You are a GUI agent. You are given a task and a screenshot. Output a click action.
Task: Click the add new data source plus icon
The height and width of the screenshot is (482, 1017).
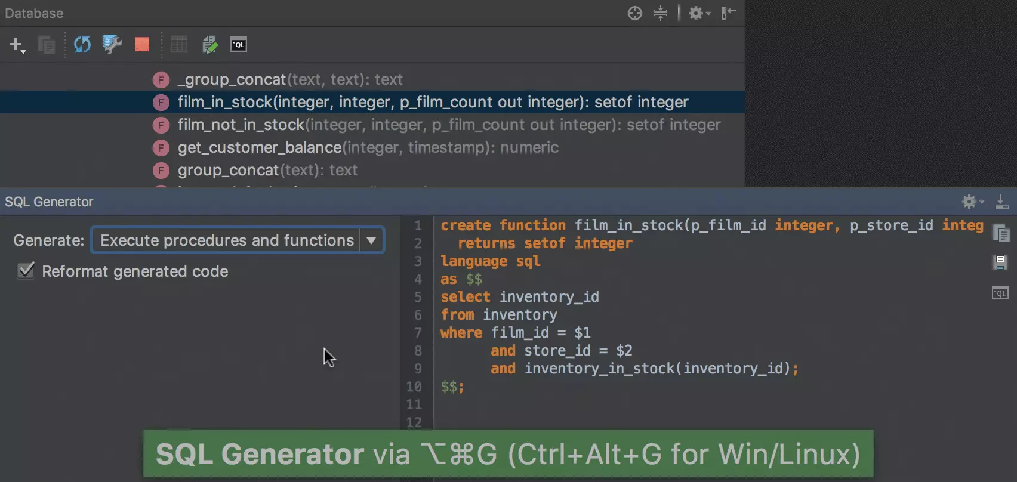coord(16,45)
